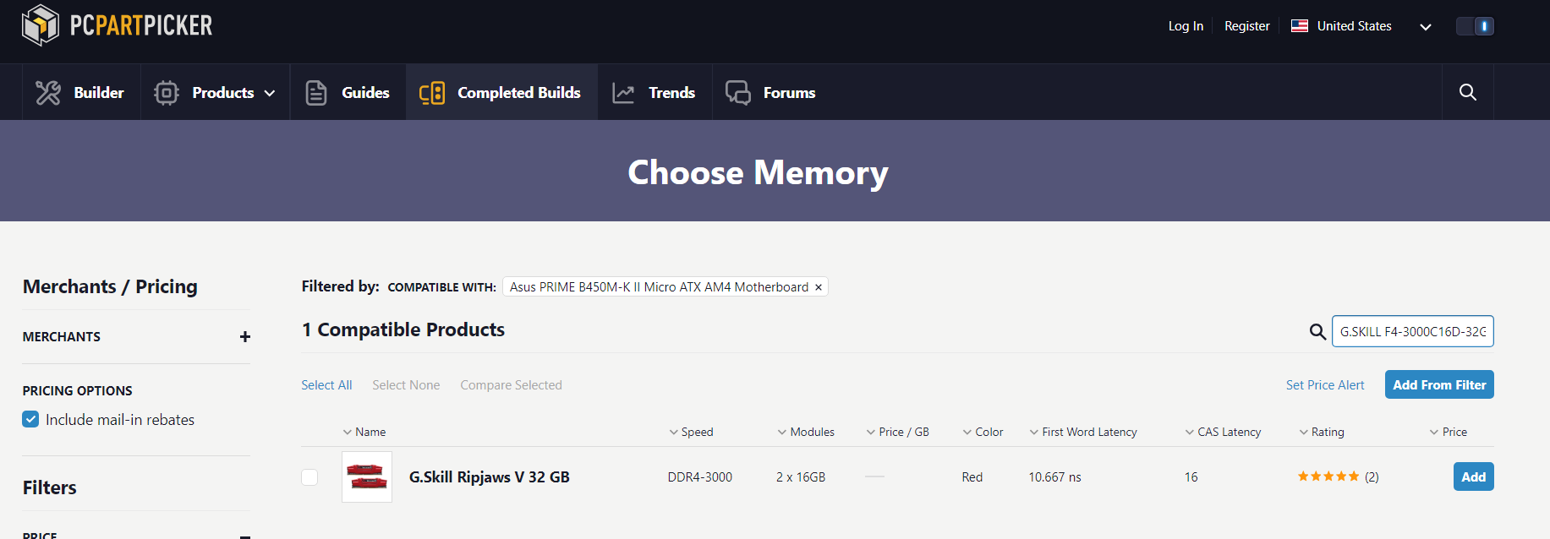Click Set Price Alert

point(1325,385)
